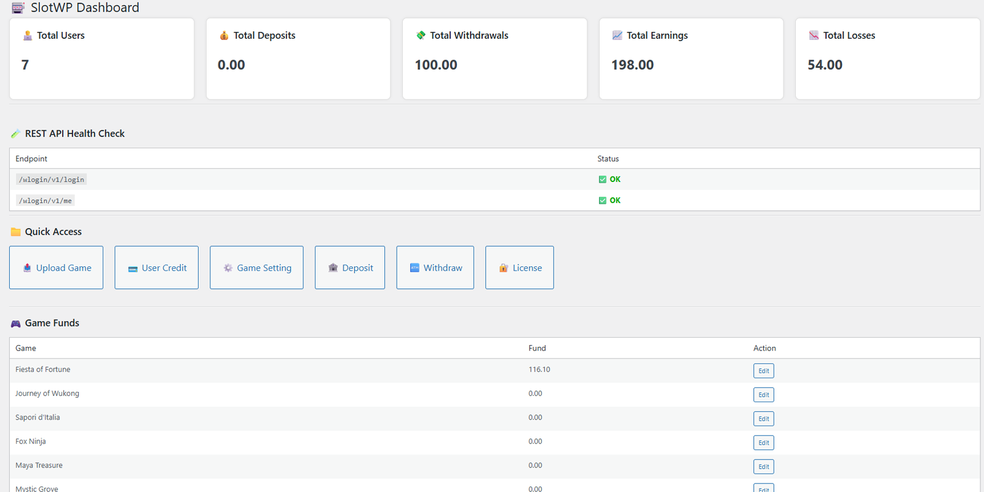984x492 pixels.
Task: Click the SlotWP Dashboard slot machine icon
Action: click(18, 7)
